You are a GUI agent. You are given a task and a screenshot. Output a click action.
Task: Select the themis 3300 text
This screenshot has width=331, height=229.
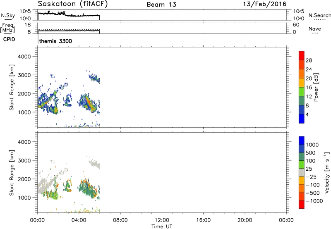click(55, 41)
